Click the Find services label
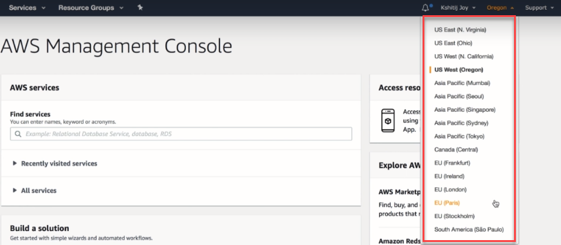The height and width of the screenshot is (245, 561). (30, 114)
